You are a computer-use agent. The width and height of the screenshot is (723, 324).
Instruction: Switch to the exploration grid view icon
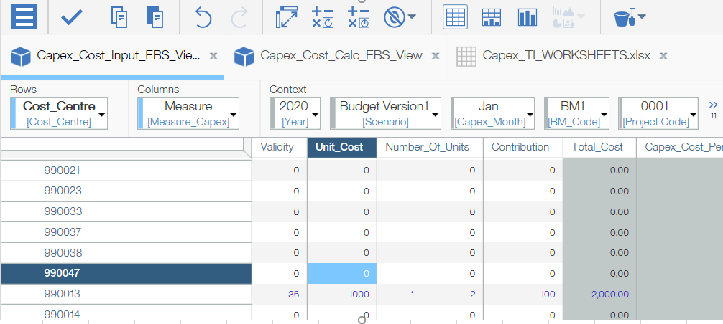pos(456,17)
